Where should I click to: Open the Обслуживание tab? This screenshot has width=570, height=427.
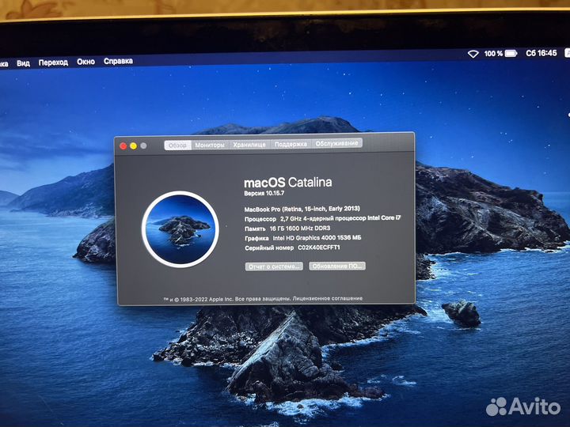[336, 143]
